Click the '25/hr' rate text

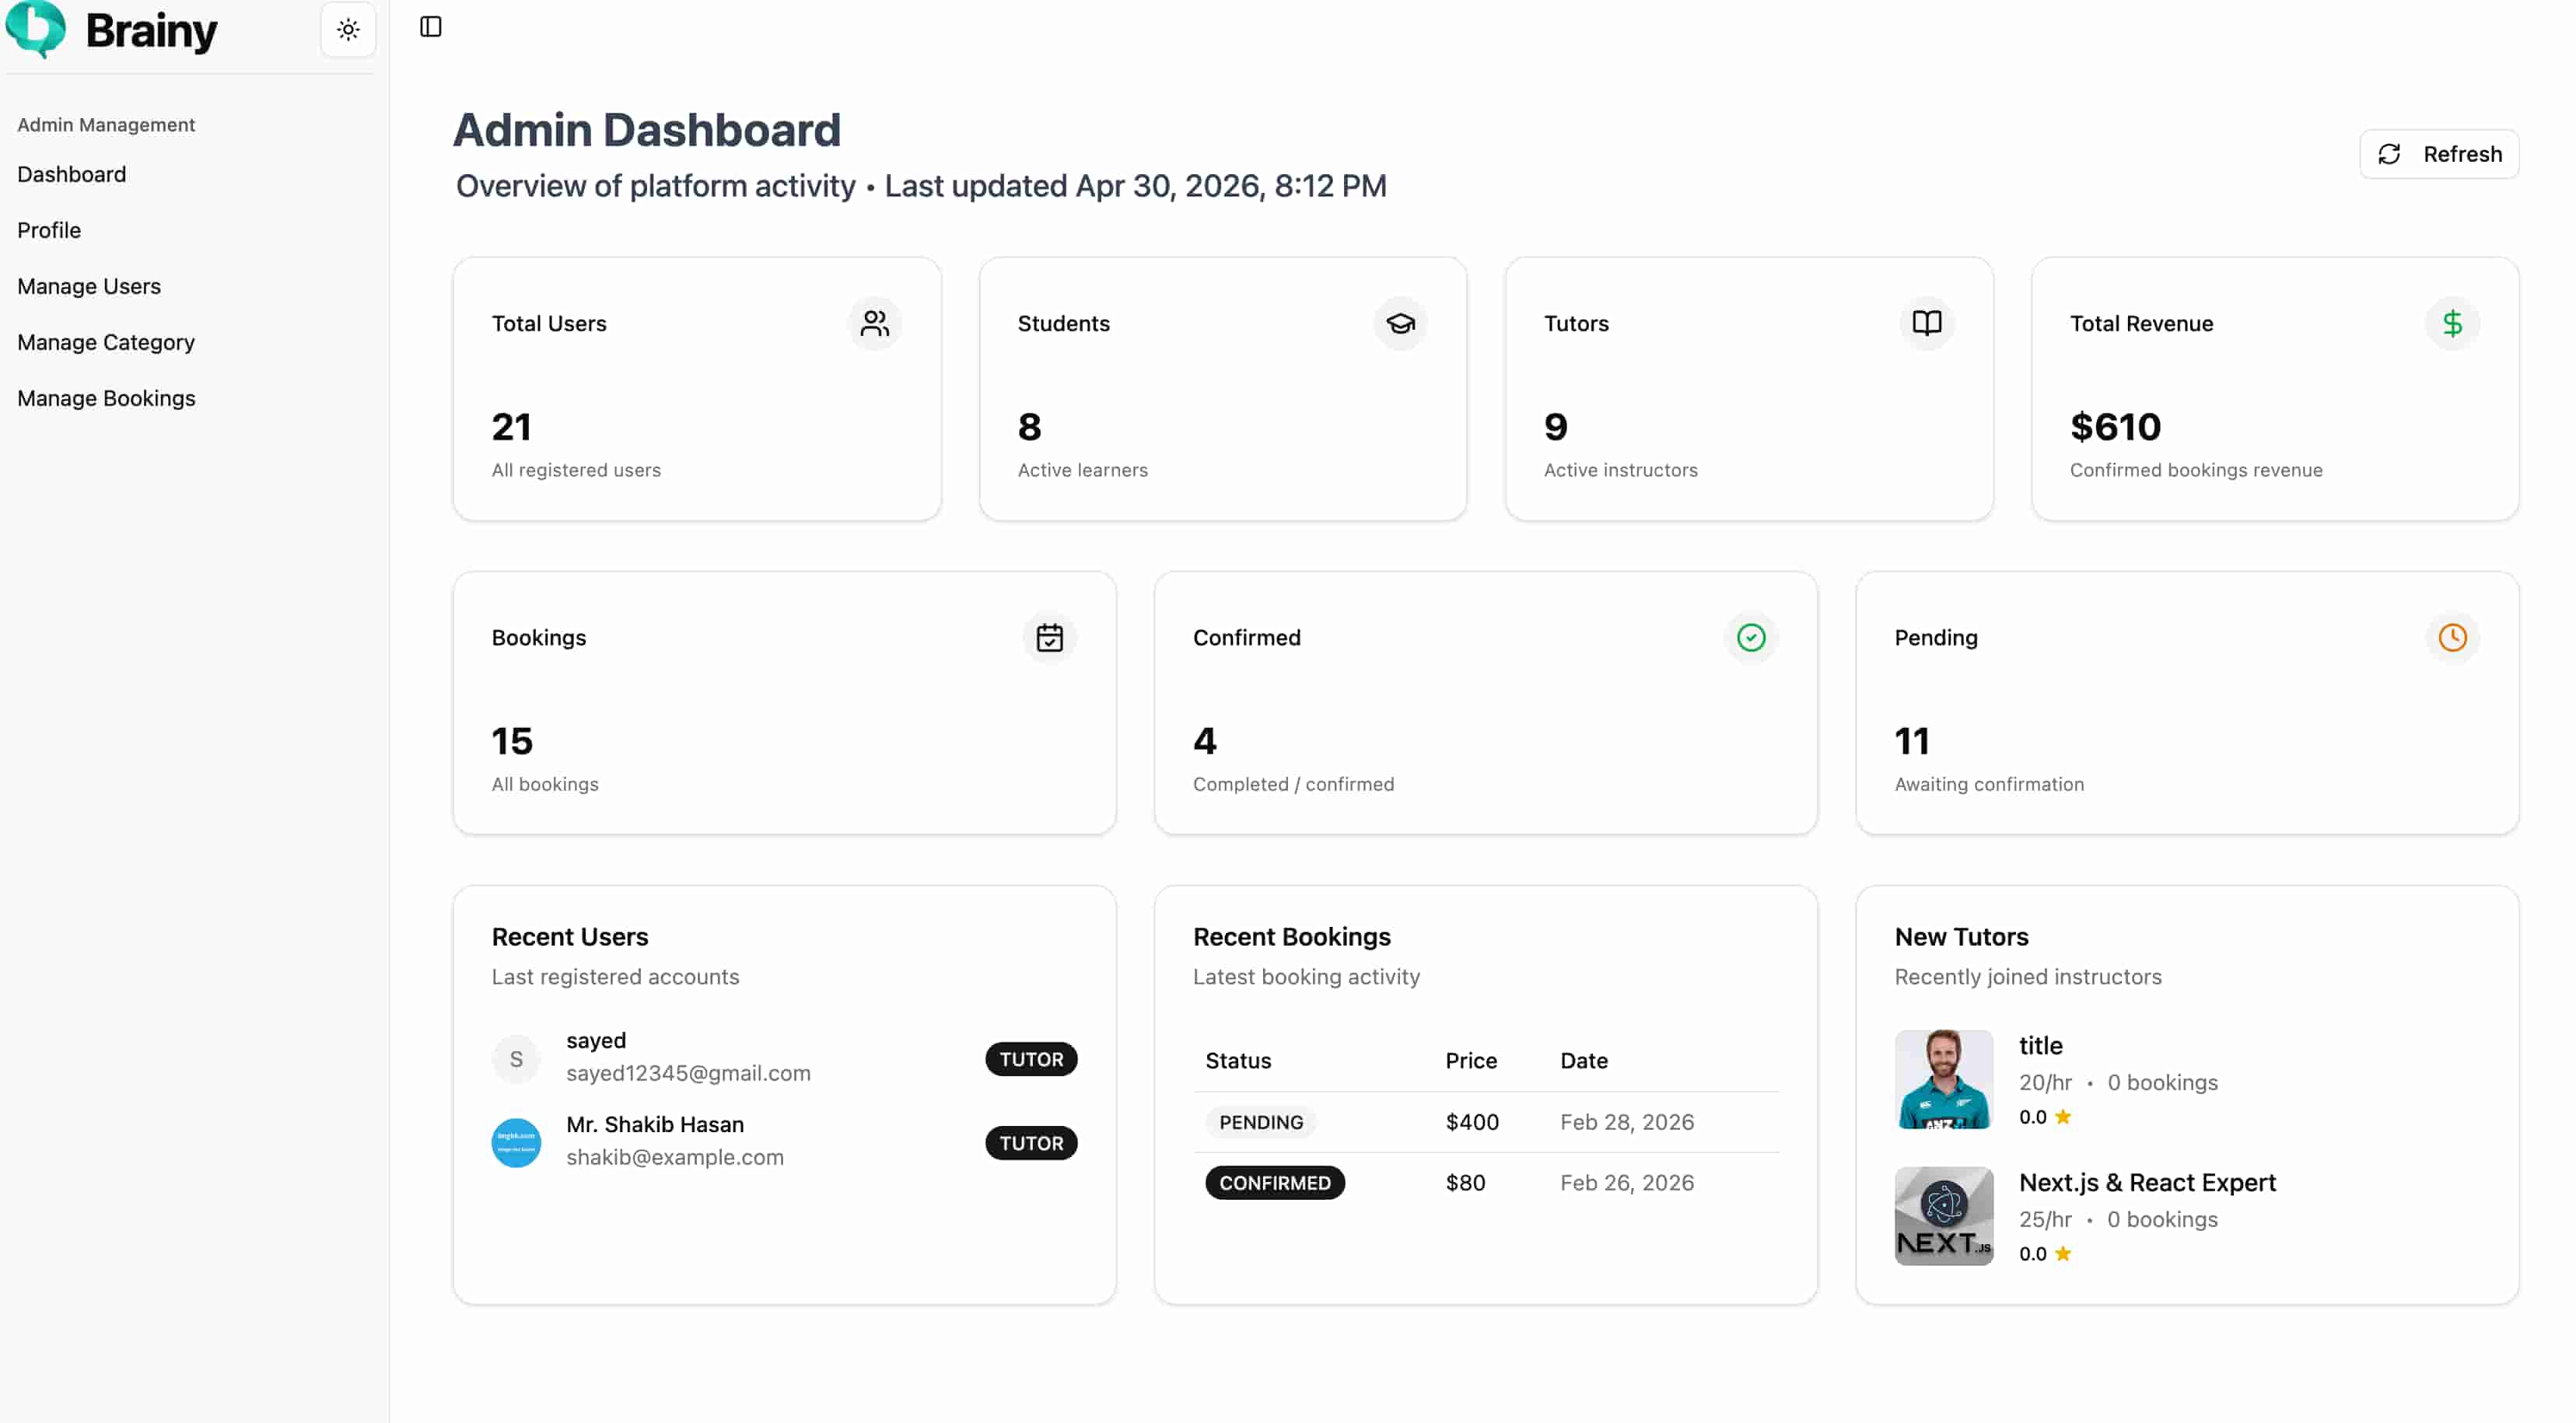[2046, 1219]
